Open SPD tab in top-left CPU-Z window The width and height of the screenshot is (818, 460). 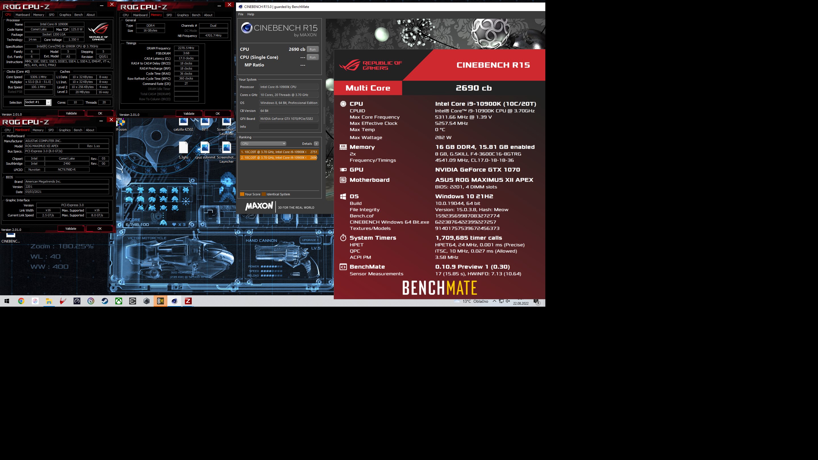tap(51, 14)
